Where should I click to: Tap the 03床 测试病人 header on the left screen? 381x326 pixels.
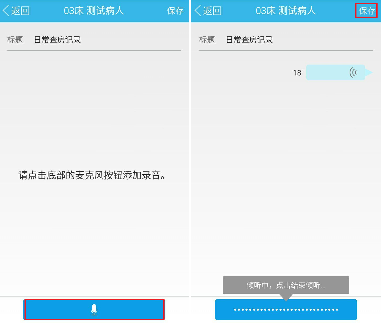pyautogui.click(x=94, y=11)
